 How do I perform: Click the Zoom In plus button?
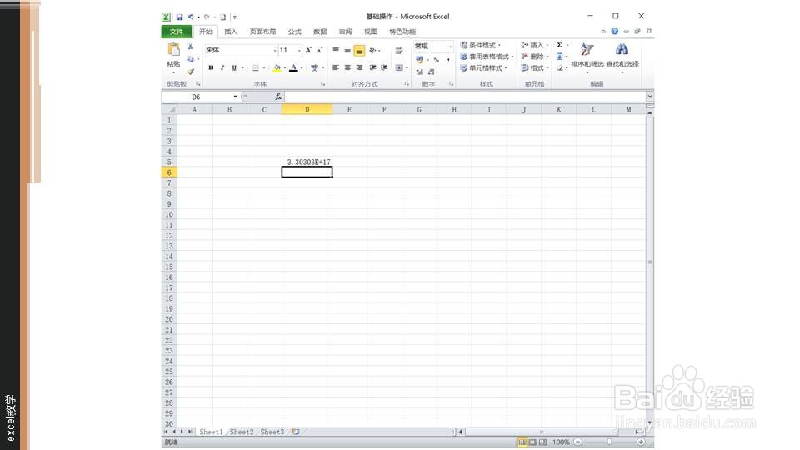tap(641, 442)
